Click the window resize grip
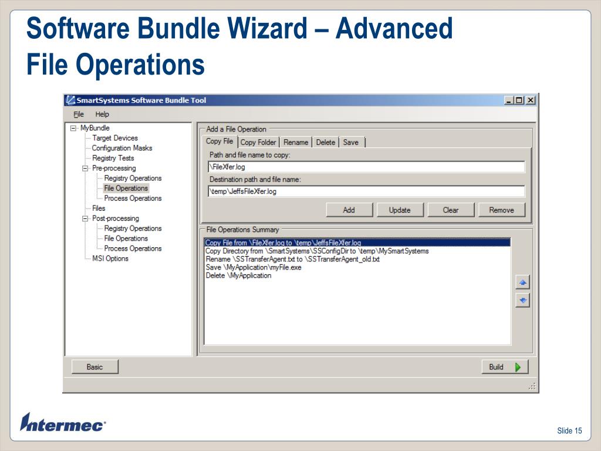This screenshot has height=451, width=601. [x=532, y=386]
